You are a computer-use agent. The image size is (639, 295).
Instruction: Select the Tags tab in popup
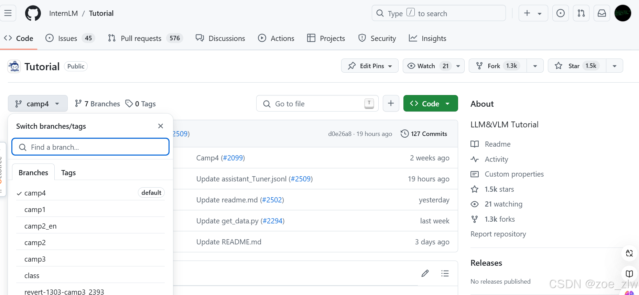68,172
